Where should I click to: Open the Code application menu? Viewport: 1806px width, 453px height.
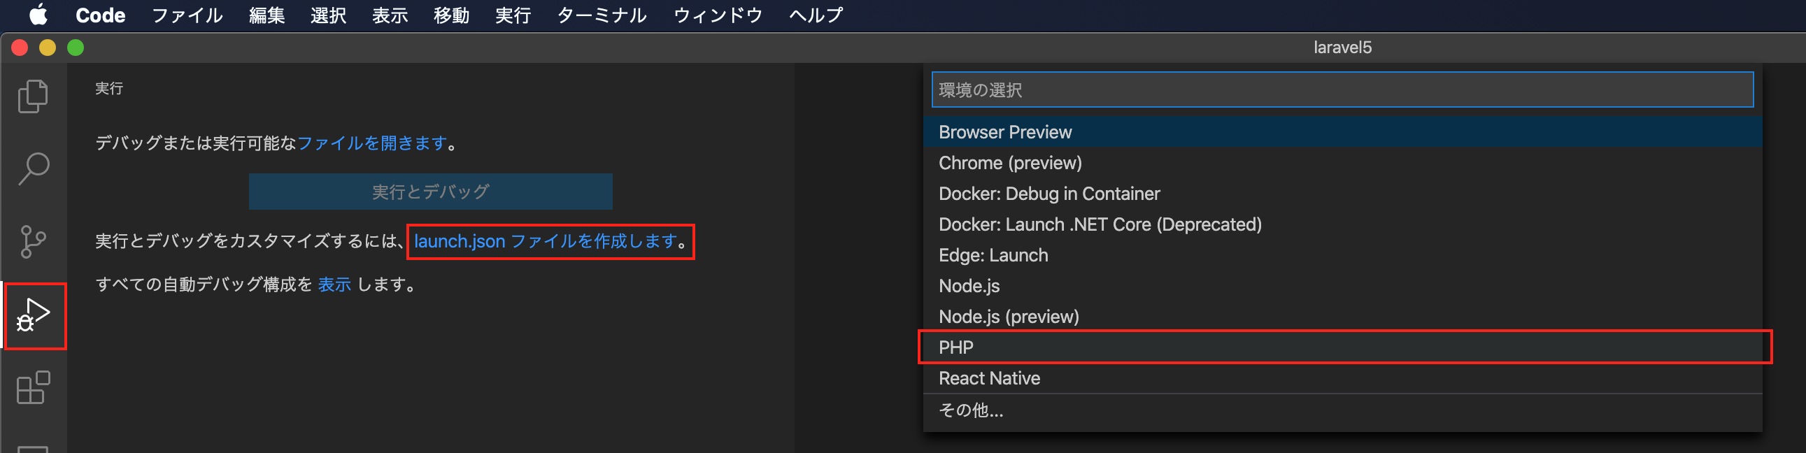coord(100,15)
